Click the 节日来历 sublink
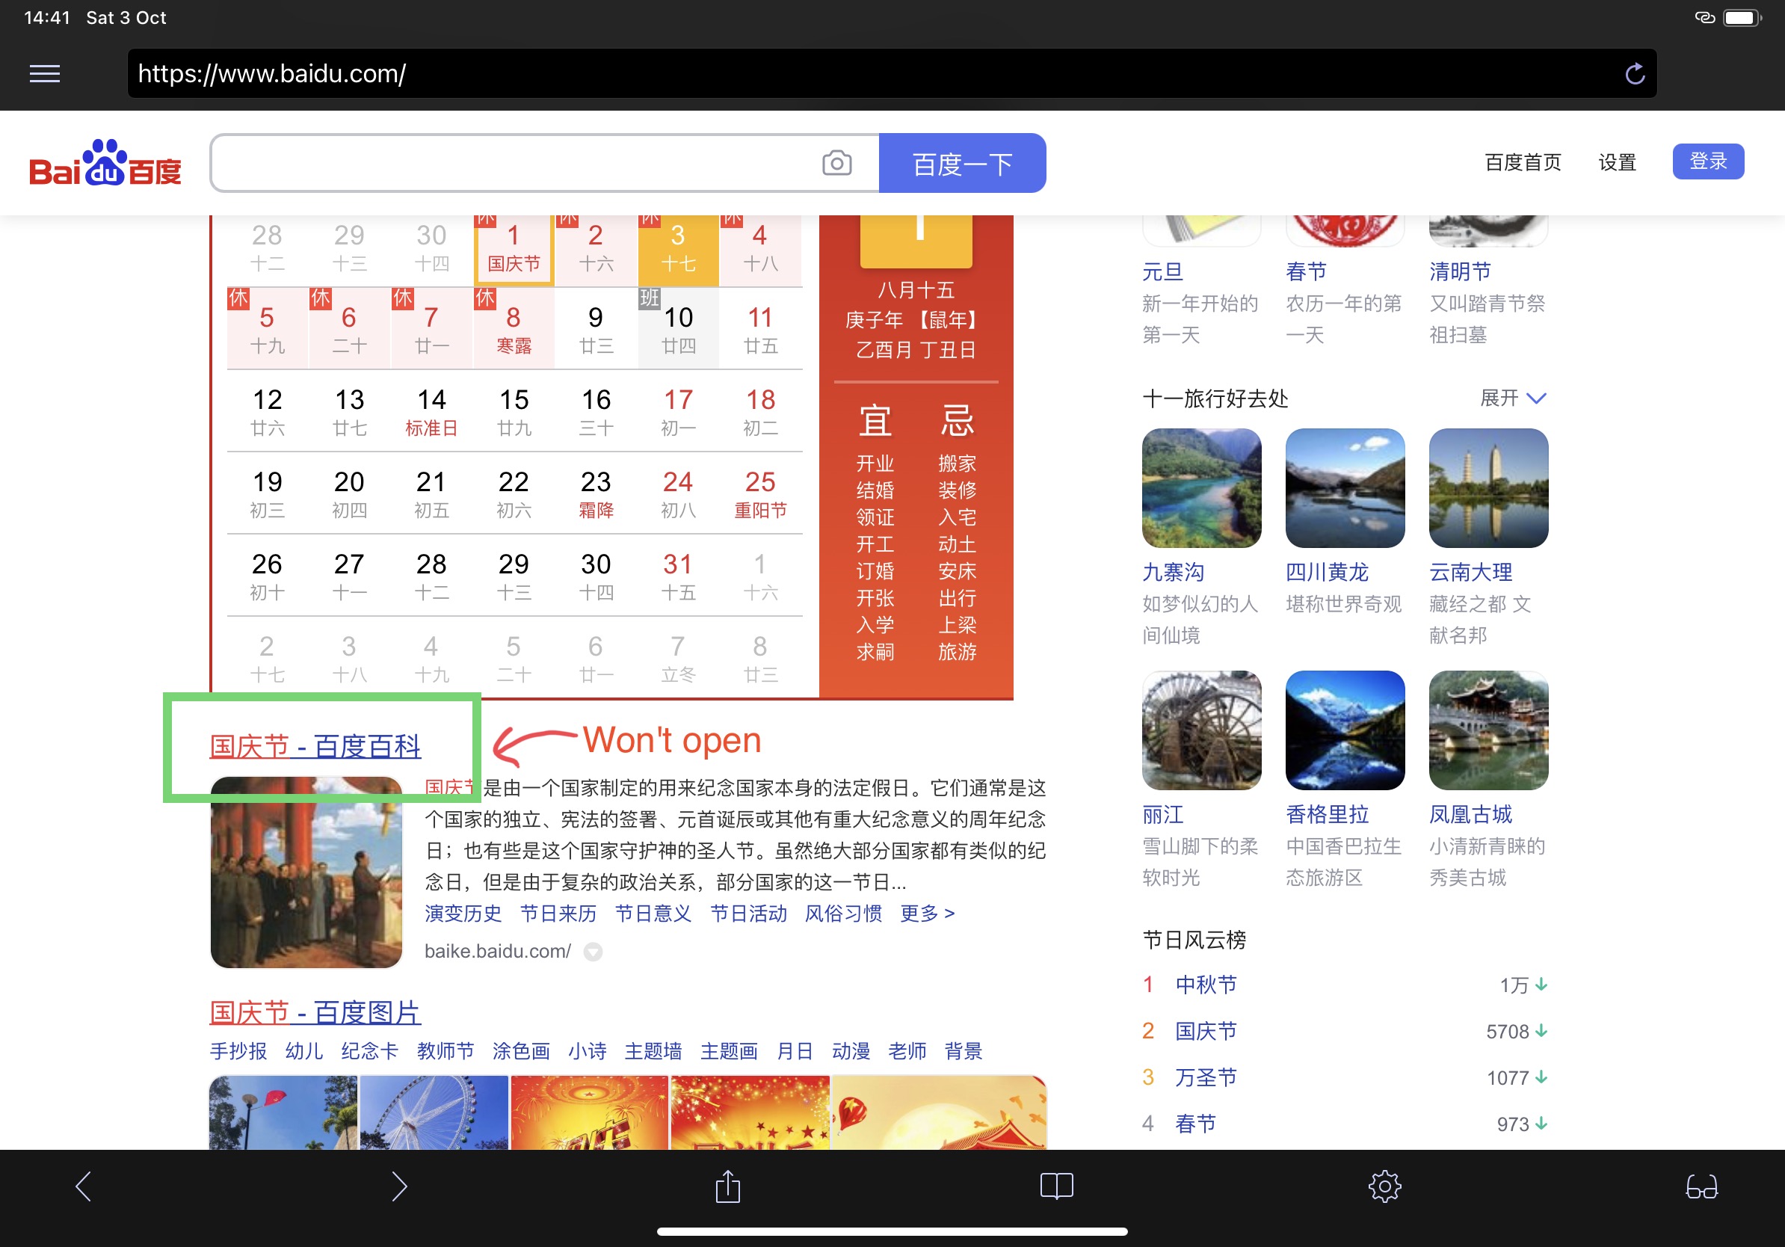 pos(558,913)
